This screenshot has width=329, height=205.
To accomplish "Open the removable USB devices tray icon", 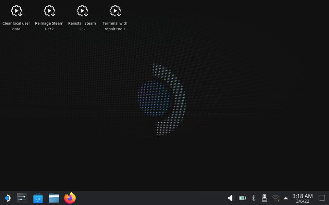I will pyautogui.click(x=264, y=198).
